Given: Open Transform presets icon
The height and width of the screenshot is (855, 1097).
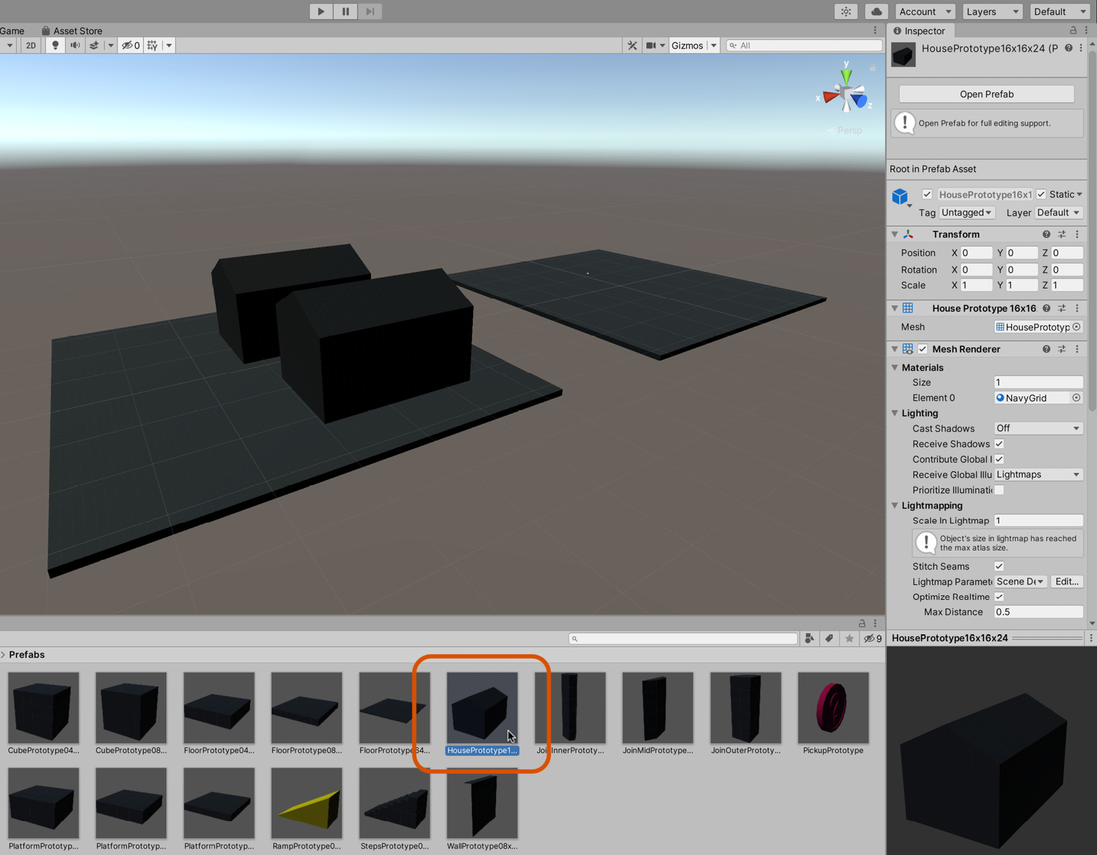Looking at the screenshot, I should pyautogui.click(x=1062, y=234).
